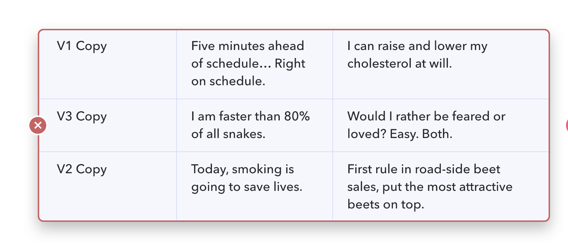Click the 'Today, smoking is going' cell
Screen dimensions: 568x250
point(255,186)
